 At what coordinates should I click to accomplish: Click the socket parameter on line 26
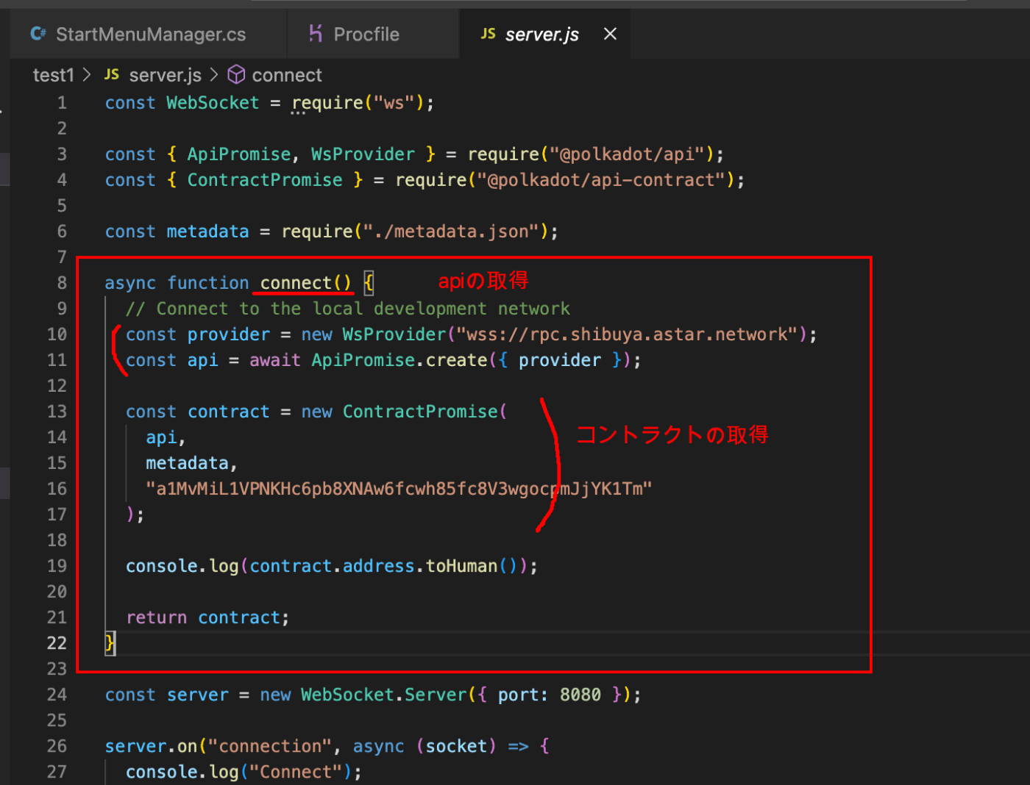456,746
